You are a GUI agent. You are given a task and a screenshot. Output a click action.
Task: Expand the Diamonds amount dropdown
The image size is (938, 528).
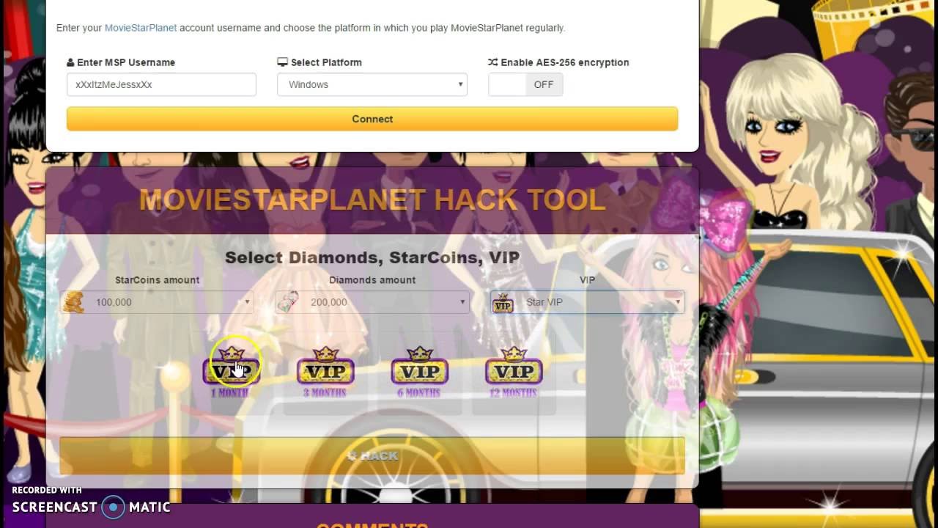click(372, 302)
